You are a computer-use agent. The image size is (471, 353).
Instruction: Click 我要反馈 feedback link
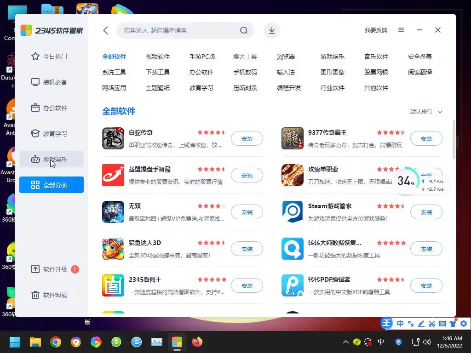point(376,30)
